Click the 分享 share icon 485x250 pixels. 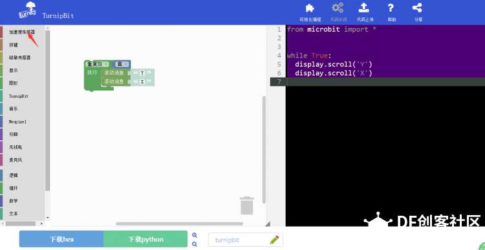(417, 8)
